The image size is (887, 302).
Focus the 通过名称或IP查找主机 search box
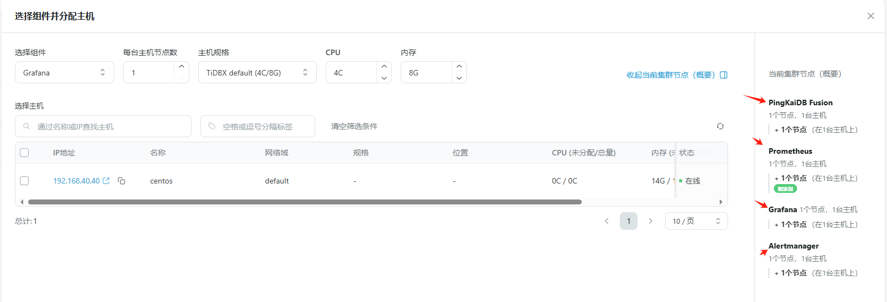(x=103, y=126)
